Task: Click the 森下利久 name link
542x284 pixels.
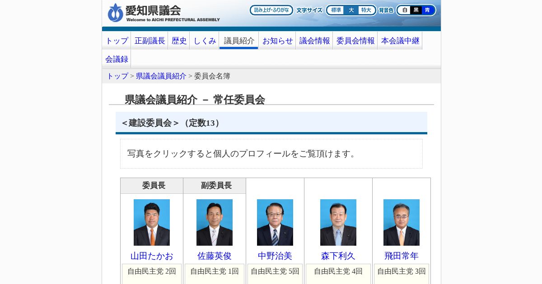Action: click(338, 256)
